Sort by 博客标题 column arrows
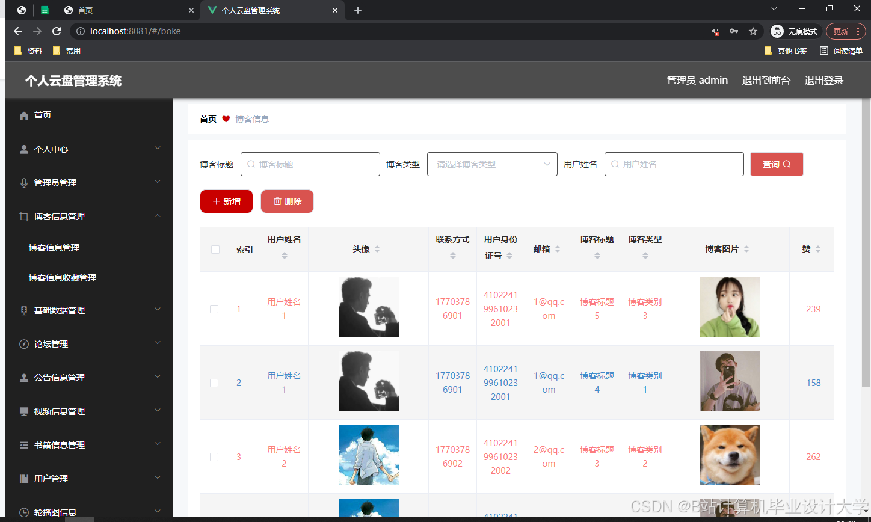Viewport: 871px width, 522px height. tap(597, 256)
